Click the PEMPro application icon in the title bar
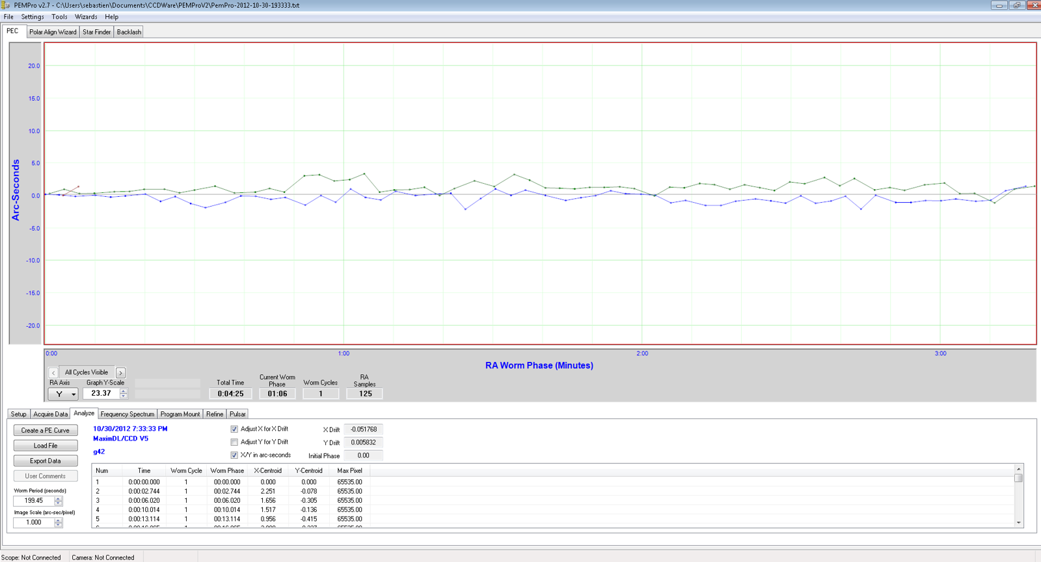 click(5, 5)
